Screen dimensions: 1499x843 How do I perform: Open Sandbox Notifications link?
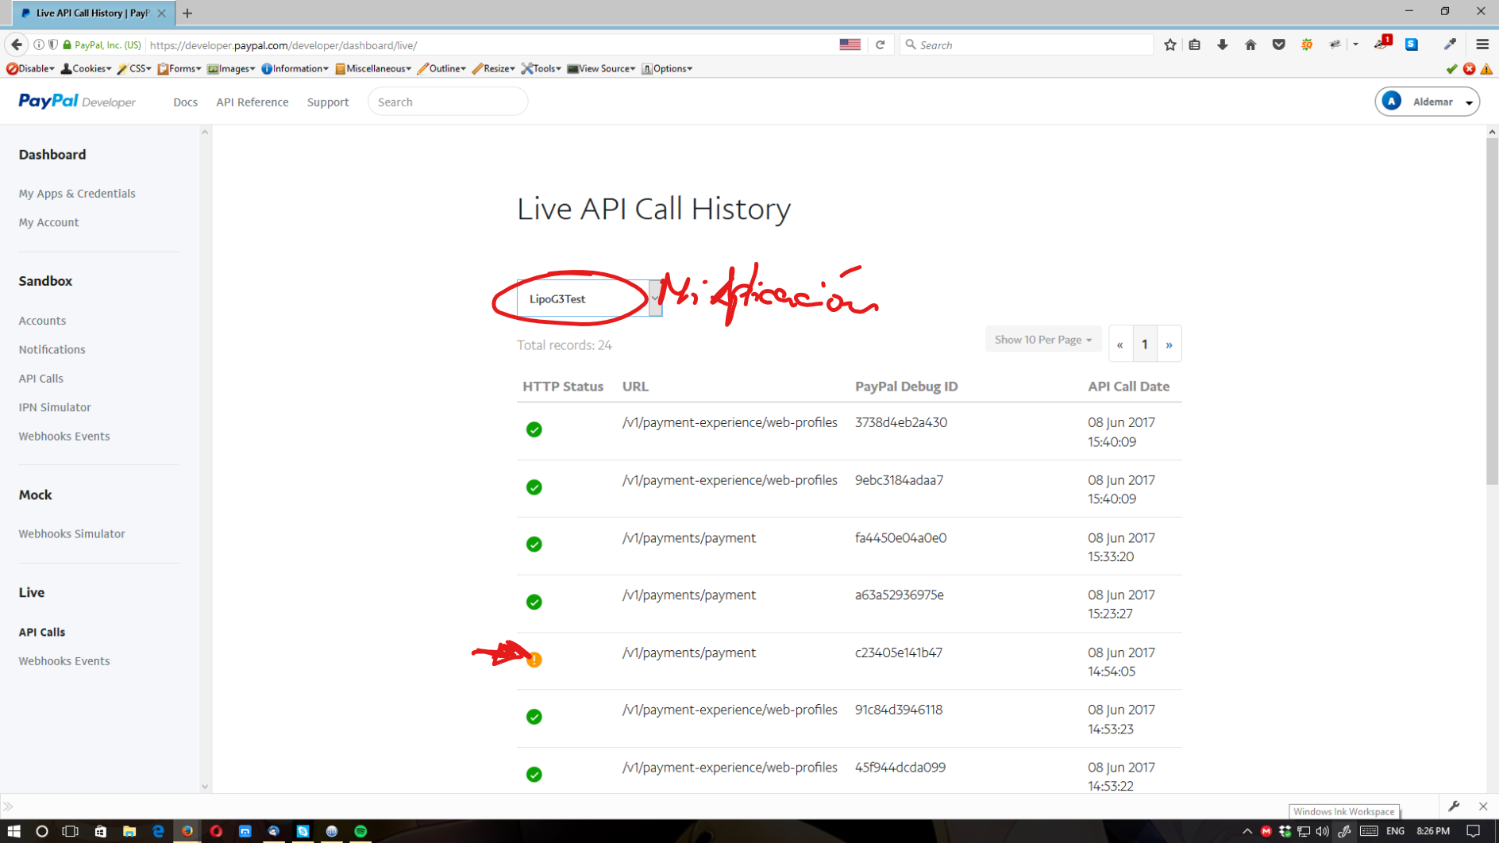pyautogui.click(x=52, y=349)
